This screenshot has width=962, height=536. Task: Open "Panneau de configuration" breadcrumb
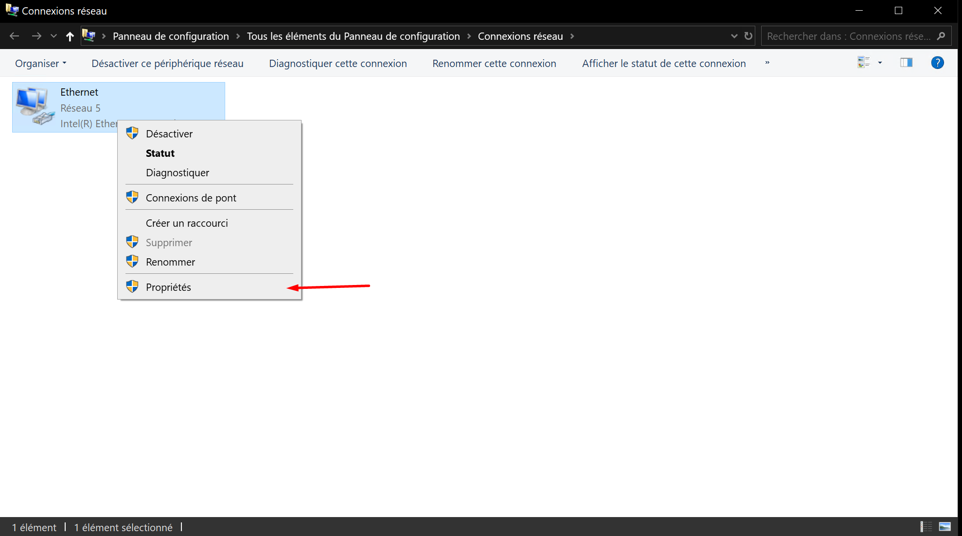(171, 36)
